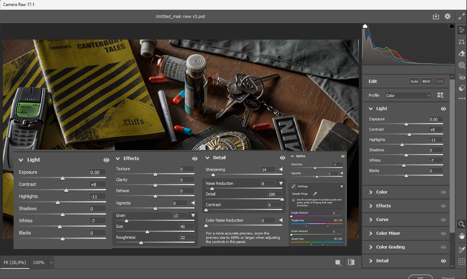
Task: Switch to the 100% zoom tab
Action: click(38, 262)
